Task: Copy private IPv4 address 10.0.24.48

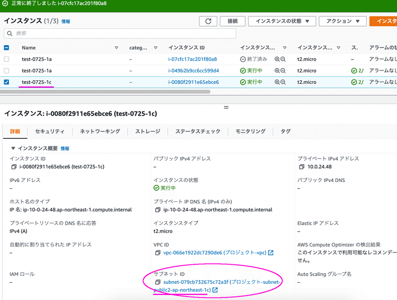Action: coord(302,167)
